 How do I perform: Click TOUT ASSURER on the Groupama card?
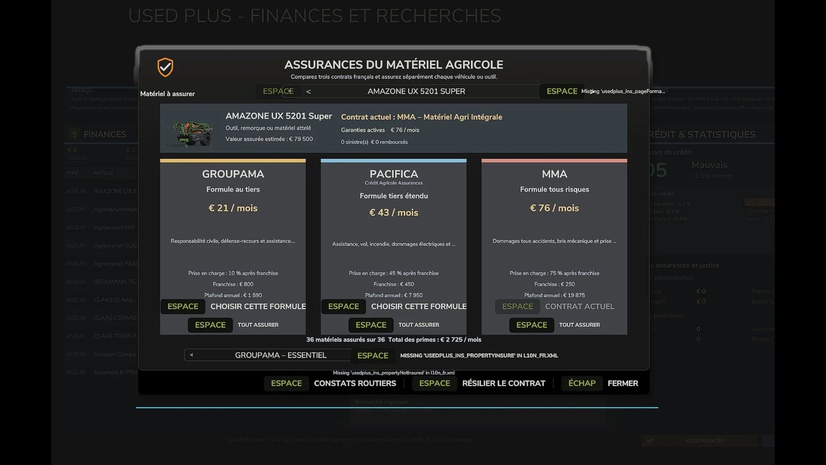click(x=258, y=325)
